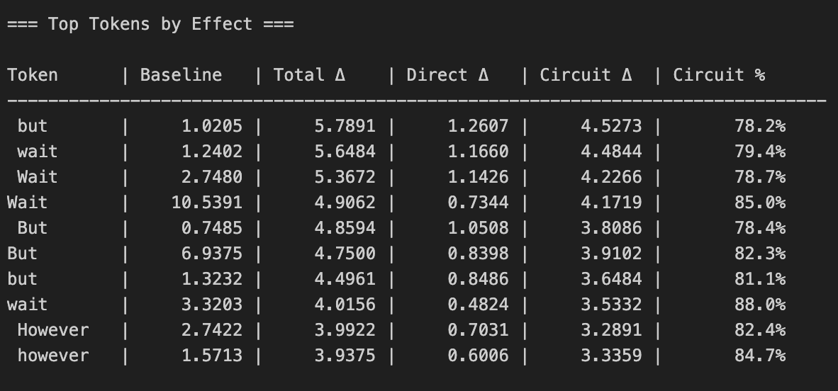Click the Circuit Δ column header

[586, 75]
